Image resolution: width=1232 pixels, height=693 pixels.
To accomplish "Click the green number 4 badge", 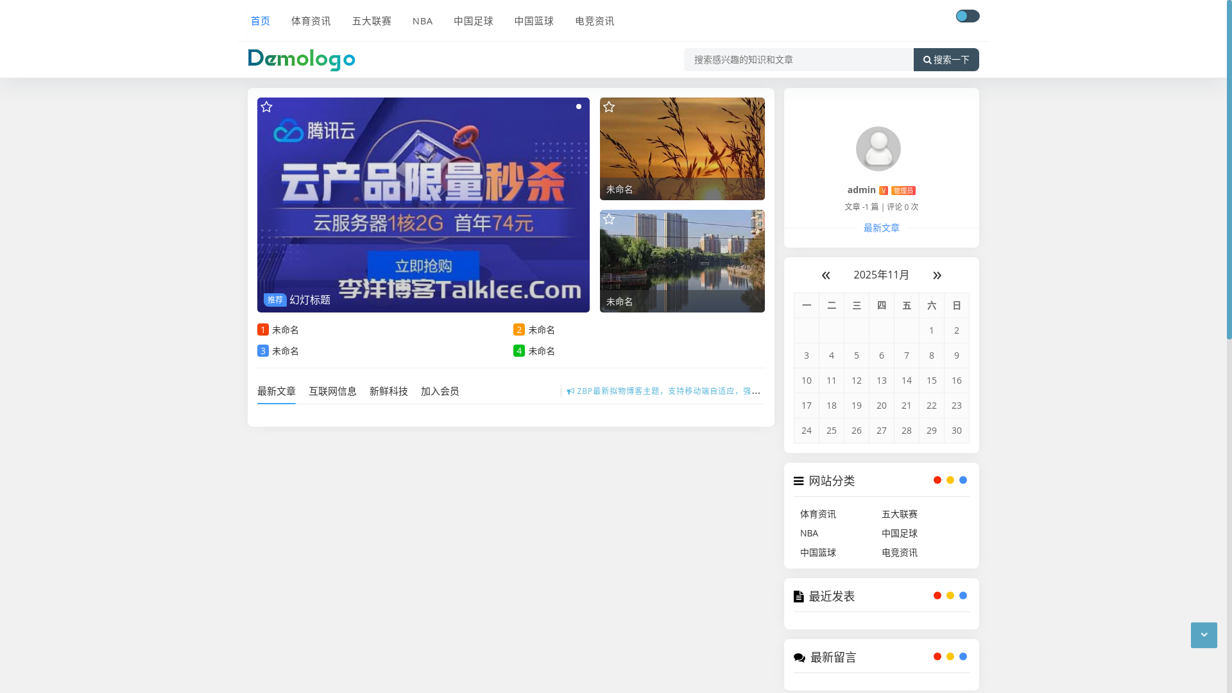I will coord(519,351).
